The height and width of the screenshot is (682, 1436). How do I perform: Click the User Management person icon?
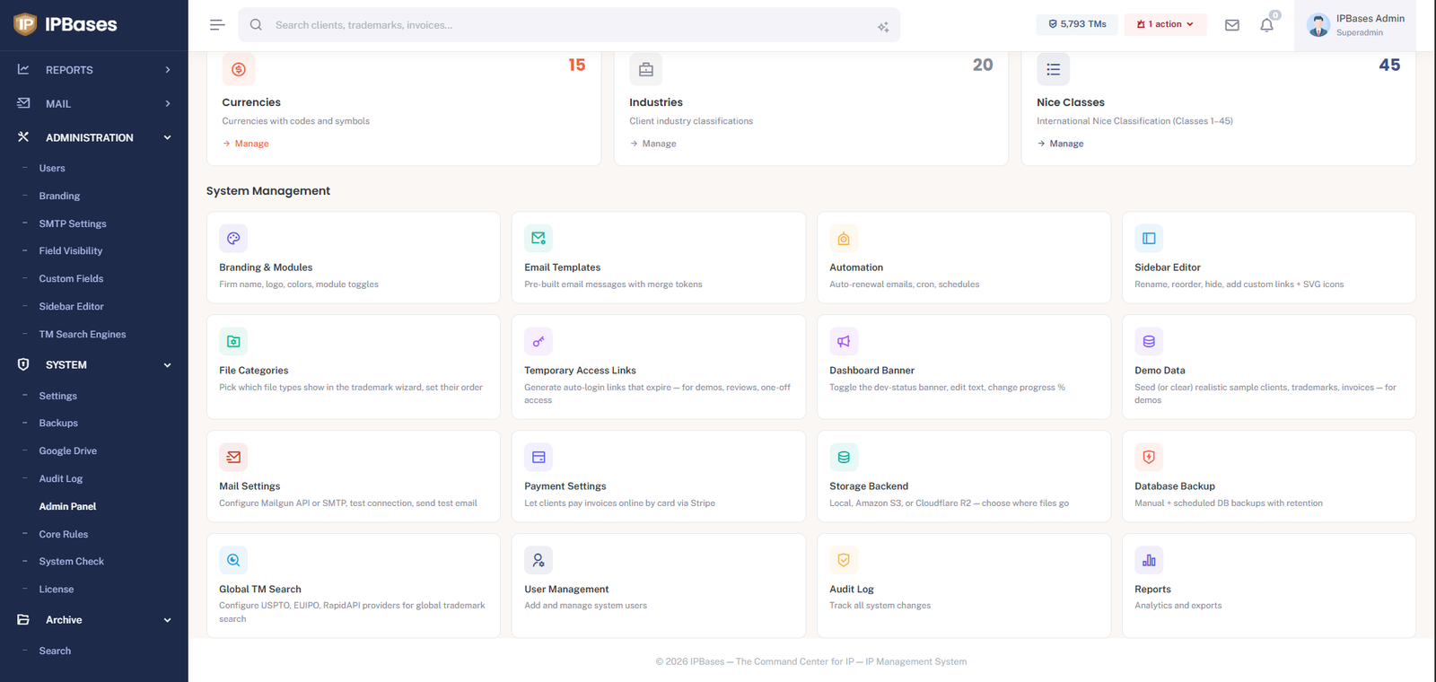[538, 560]
